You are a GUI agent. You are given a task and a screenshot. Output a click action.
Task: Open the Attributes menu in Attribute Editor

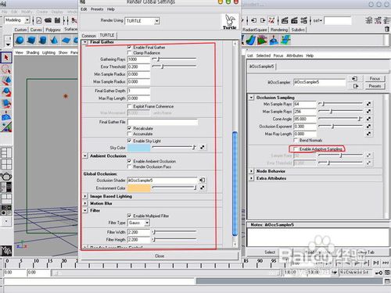295,55
